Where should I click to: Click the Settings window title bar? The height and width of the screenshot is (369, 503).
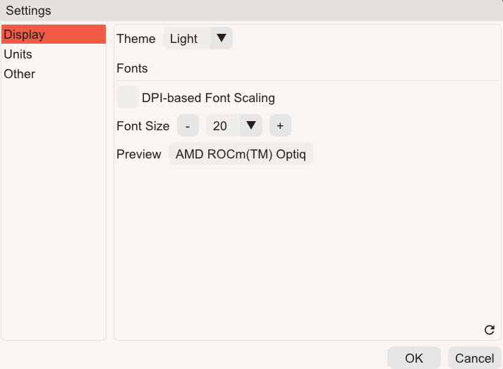(x=251, y=11)
